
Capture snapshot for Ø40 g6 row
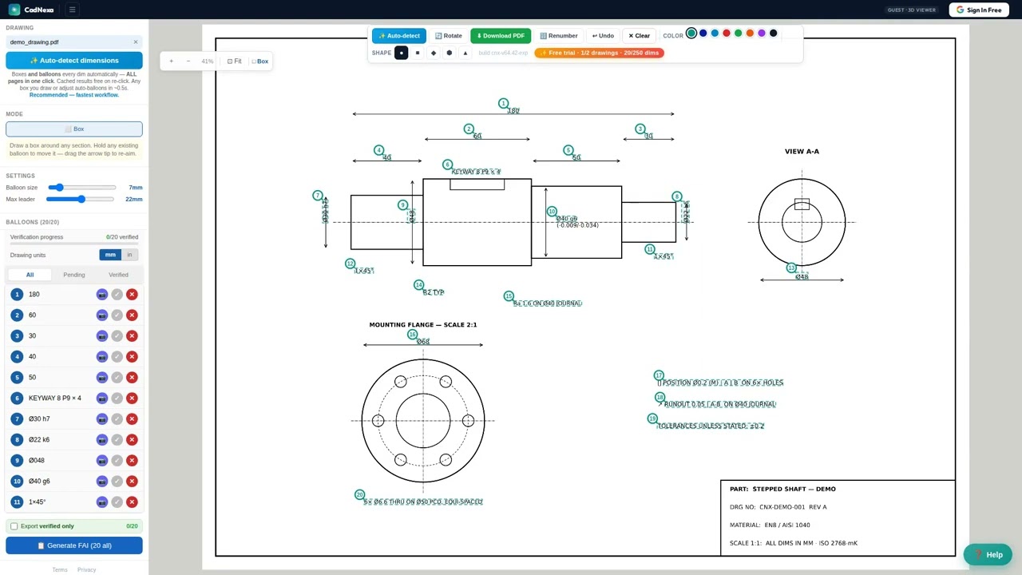click(x=102, y=482)
